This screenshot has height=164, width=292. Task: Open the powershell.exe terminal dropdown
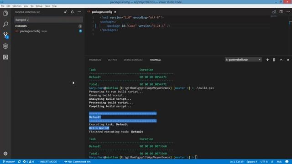pos(243,60)
